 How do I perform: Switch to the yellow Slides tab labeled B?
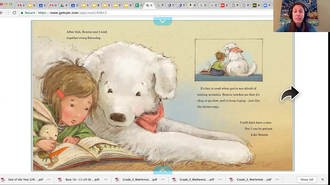pyautogui.click(x=96, y=5)
